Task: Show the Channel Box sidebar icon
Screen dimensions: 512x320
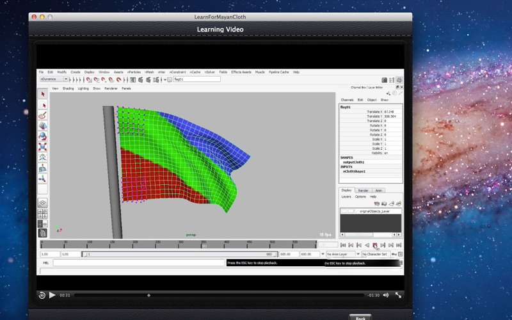Action: (x=399, y=80)
